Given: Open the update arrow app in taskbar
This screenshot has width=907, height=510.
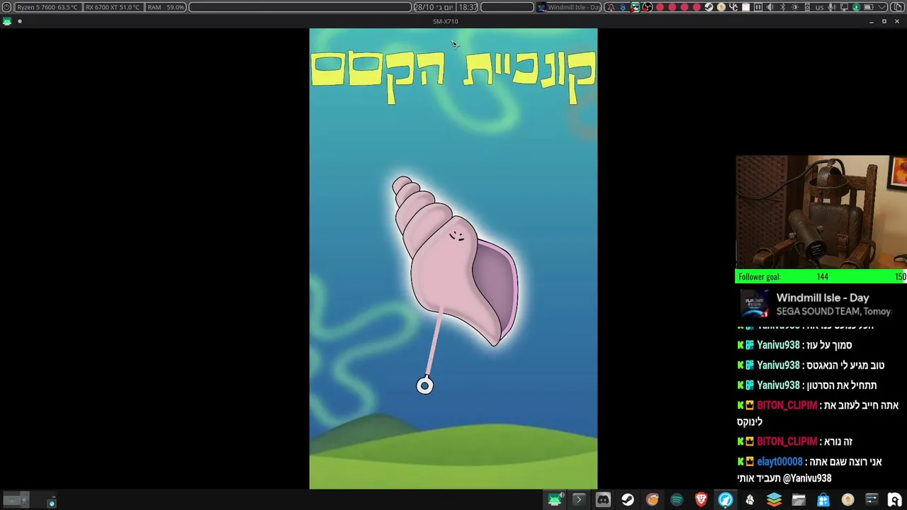Looking at the screenshot, I should tap(848, 500).
